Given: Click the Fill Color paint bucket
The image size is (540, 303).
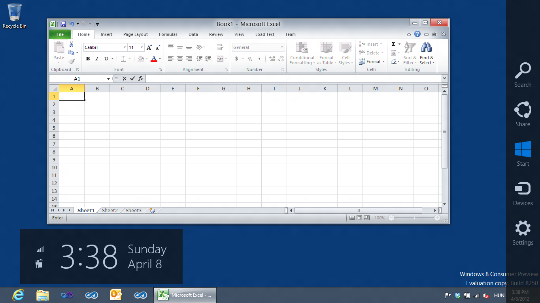Looking at the screenshot, I should 141,59.
